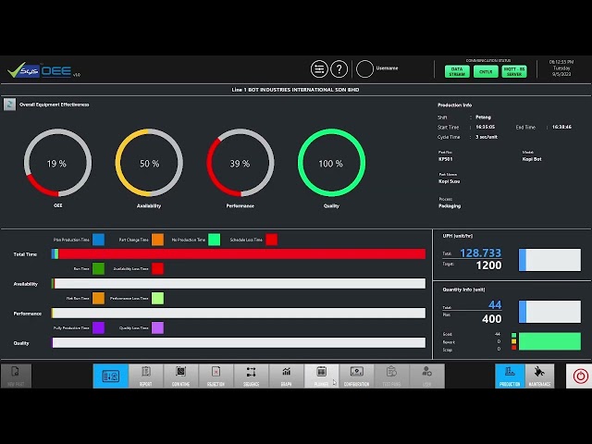This screenshot has width=592, height=444.
Task: Click the orange Part Change Time swatch
Action: pyautogui.click(x=158, y=240)
